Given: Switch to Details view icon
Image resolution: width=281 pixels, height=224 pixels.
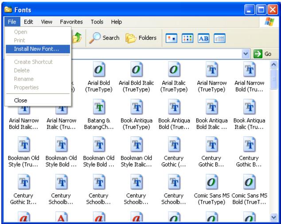Looking at the screenshot, I should coord(219,38).
